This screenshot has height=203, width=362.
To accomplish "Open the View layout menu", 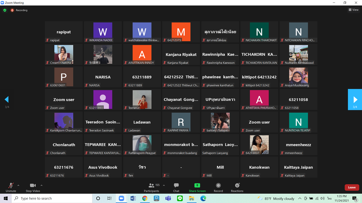I will (x=354, y=10).
